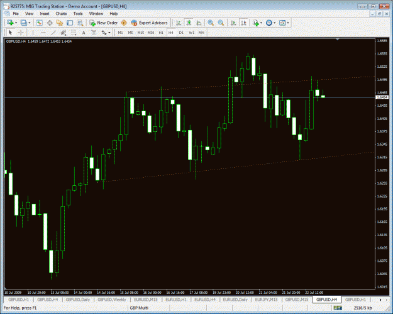Set timeframe to M5

click(x=130, y=33)
